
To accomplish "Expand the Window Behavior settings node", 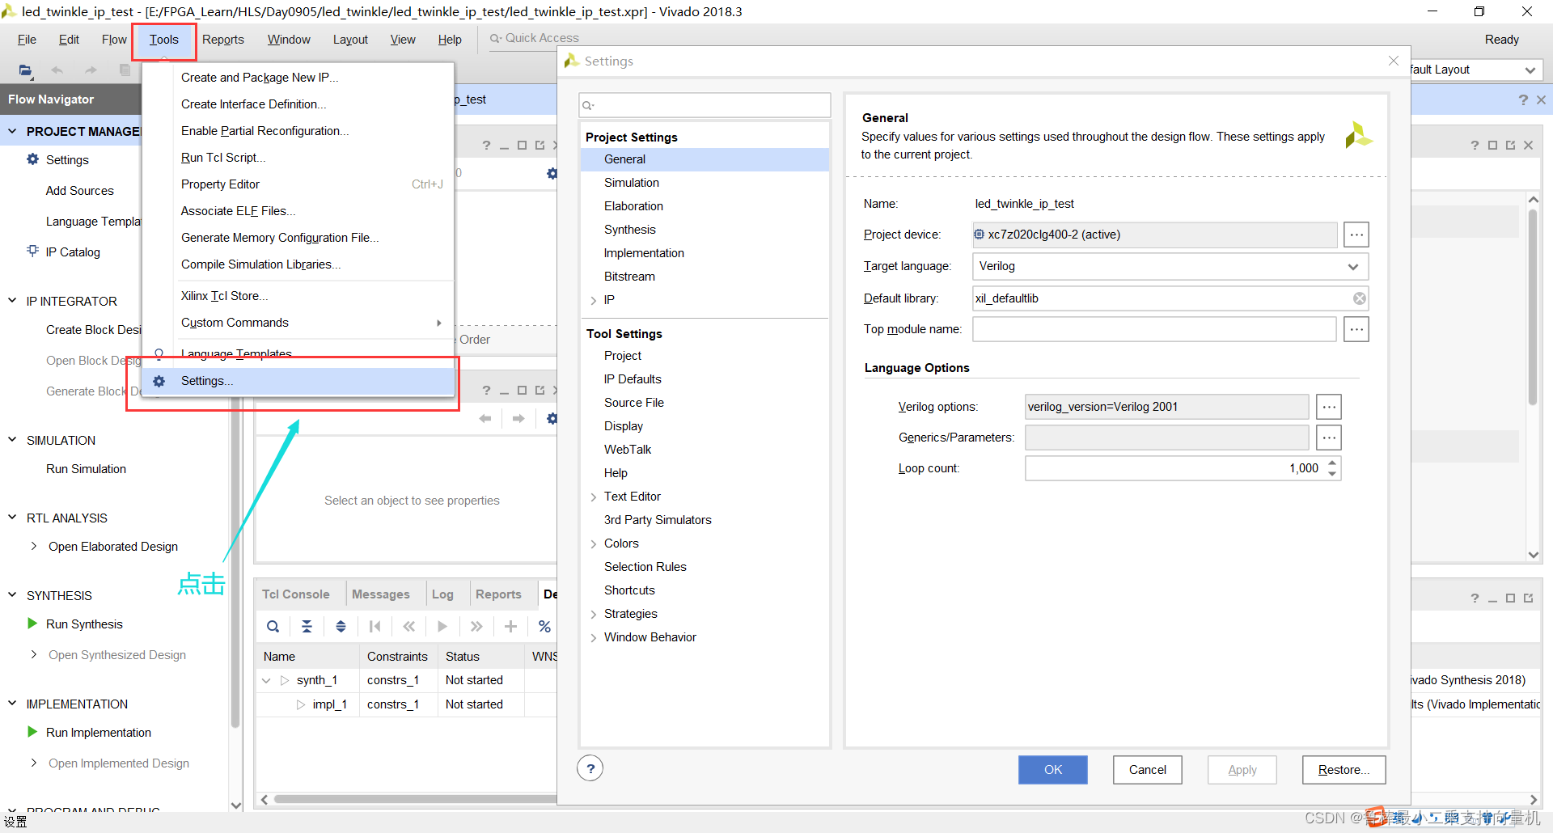I will [x=594, y=637].
